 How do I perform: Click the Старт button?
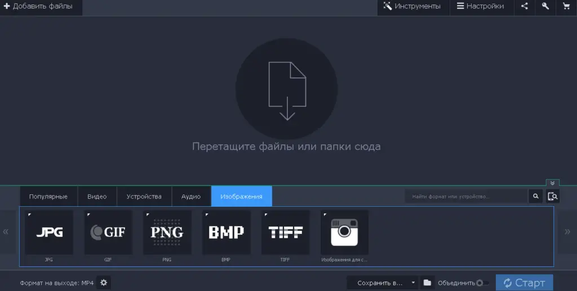(x=525, y=283)
